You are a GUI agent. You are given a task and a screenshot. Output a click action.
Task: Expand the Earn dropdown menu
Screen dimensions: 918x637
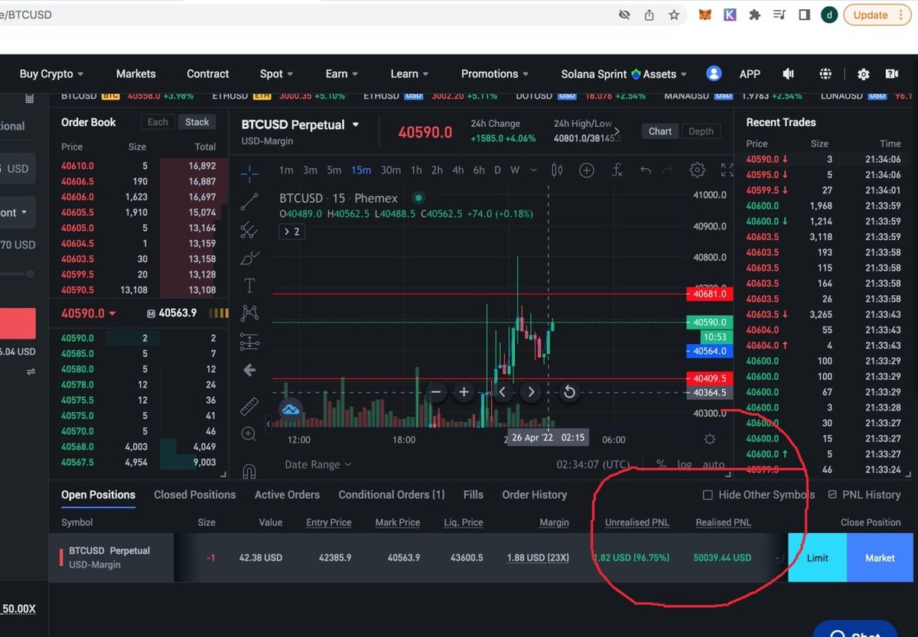pos(342,74)
